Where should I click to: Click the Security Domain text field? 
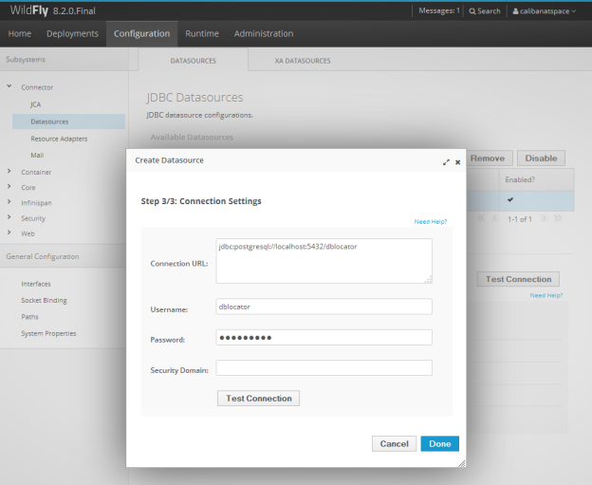[x=324, y=368]
